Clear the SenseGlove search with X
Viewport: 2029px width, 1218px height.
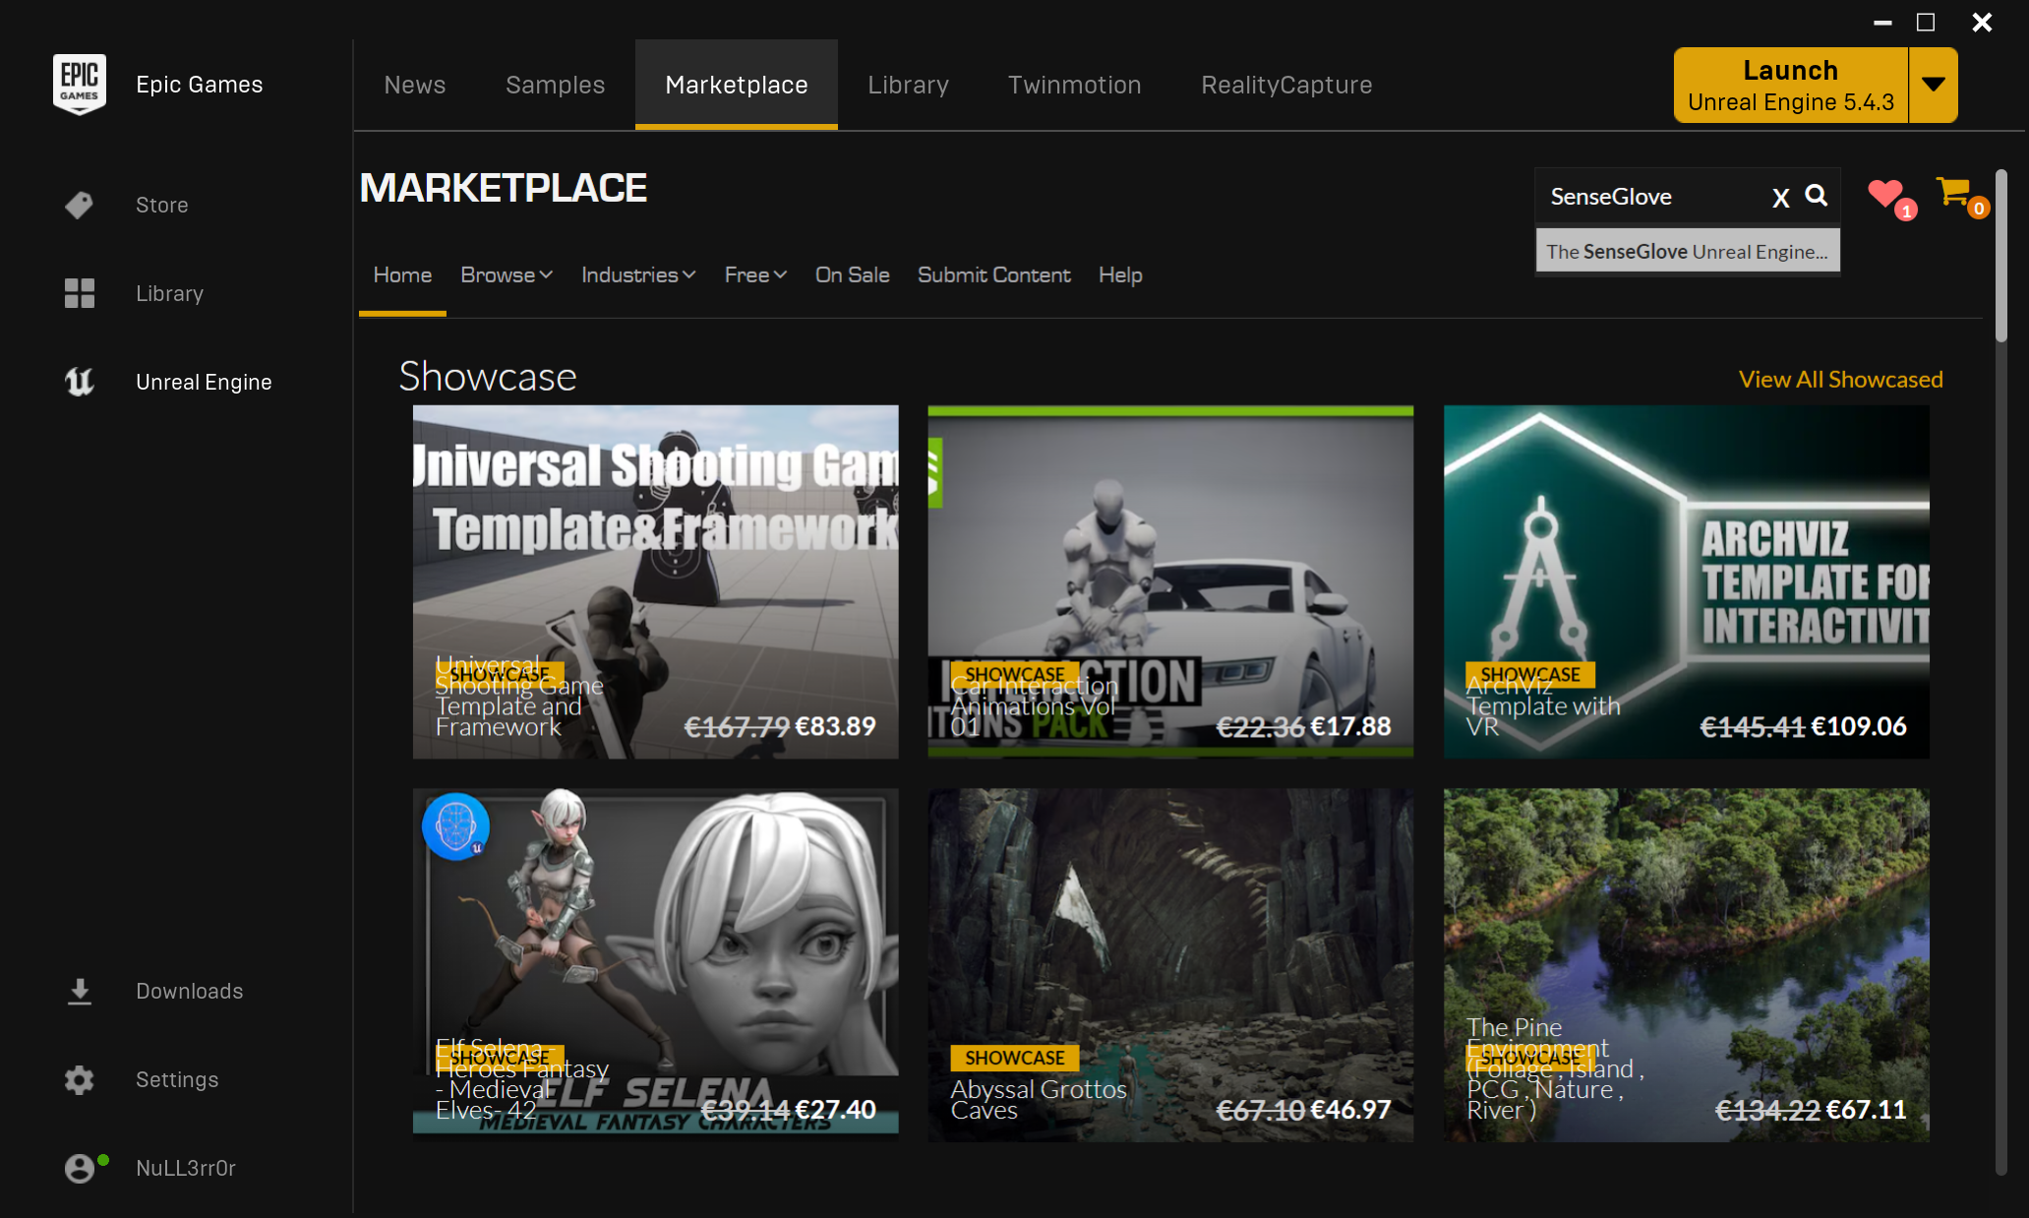pos(1780,197)
